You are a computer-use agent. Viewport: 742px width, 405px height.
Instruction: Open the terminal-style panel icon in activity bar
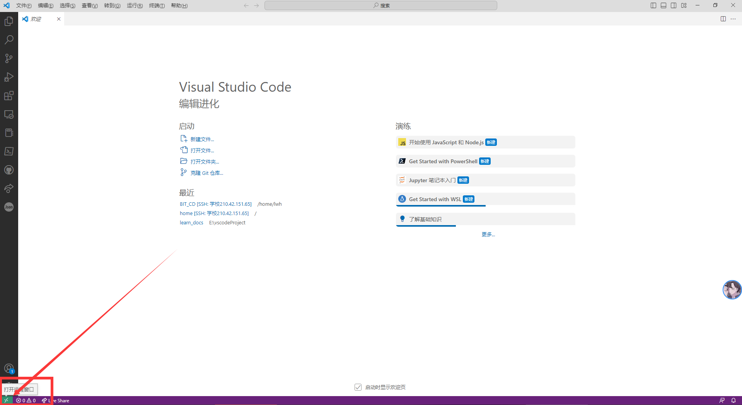coord(9,151)
